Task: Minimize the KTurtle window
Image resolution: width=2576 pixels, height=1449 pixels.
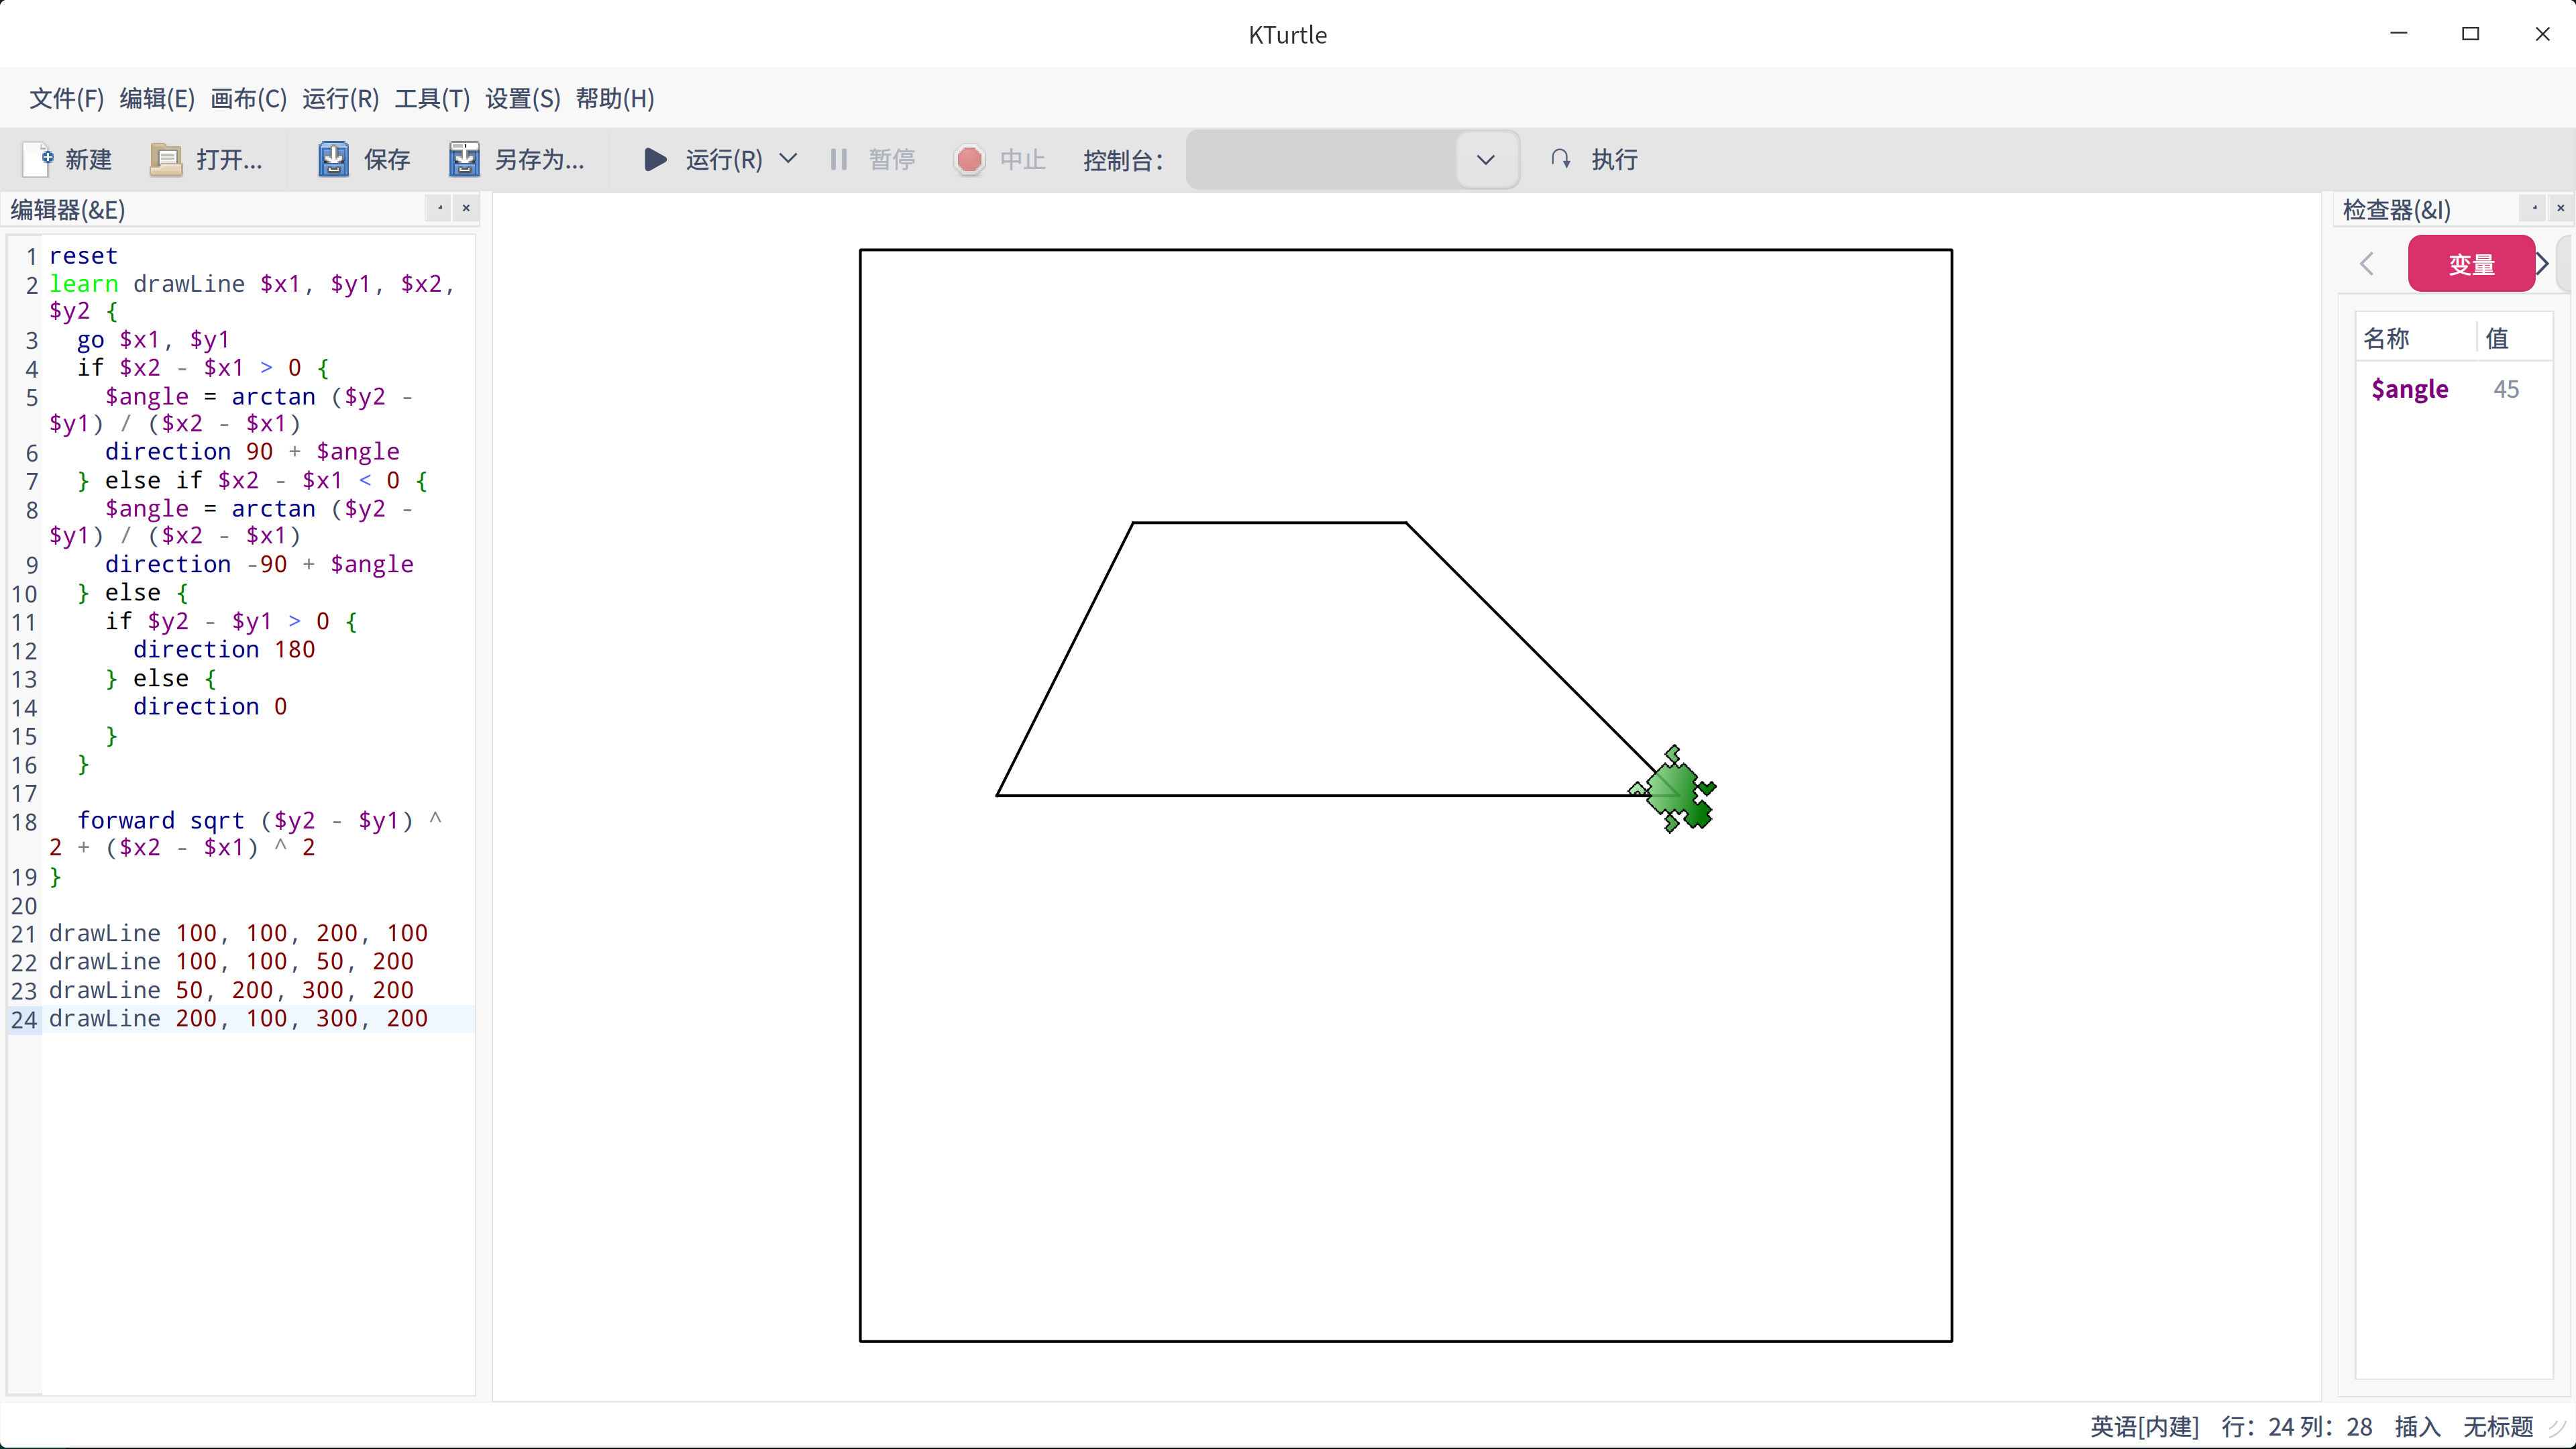Action: (x=2398, y=34)
